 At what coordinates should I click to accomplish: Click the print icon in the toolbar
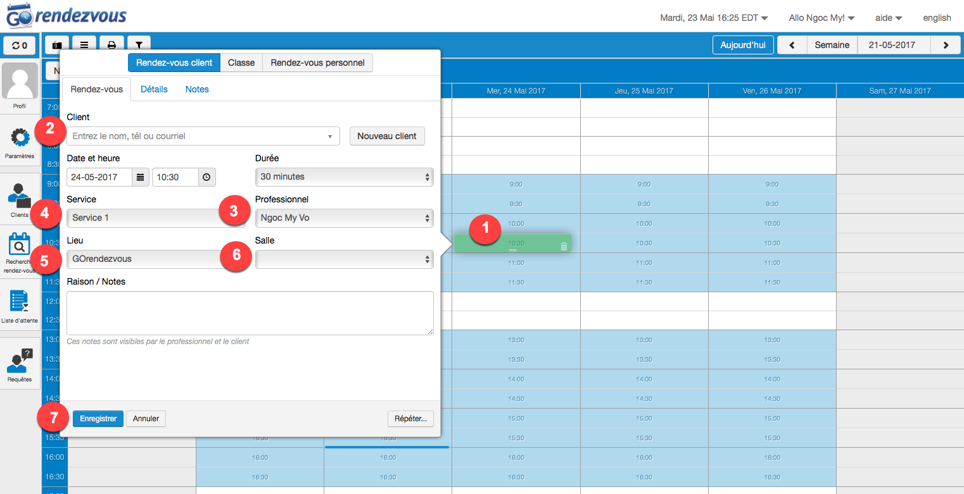click(x=111, y=45)
